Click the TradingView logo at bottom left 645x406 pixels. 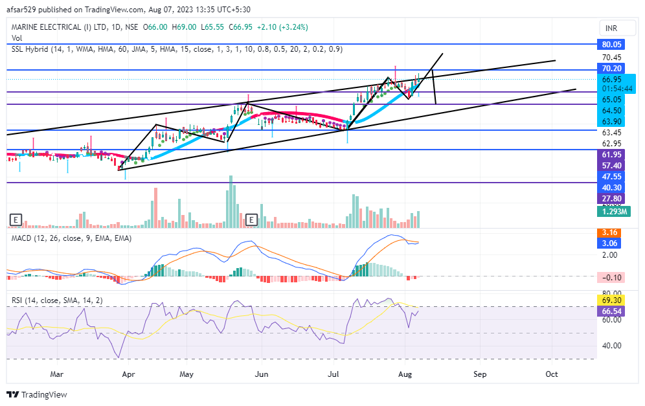click(37, 394)
